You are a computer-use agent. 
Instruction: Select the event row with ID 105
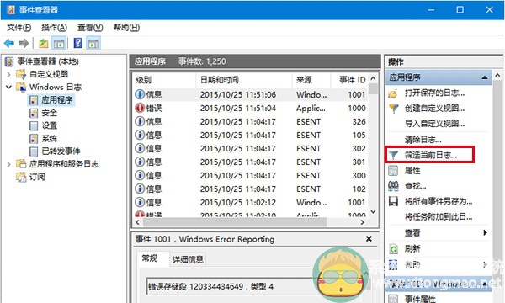point(250,136)
